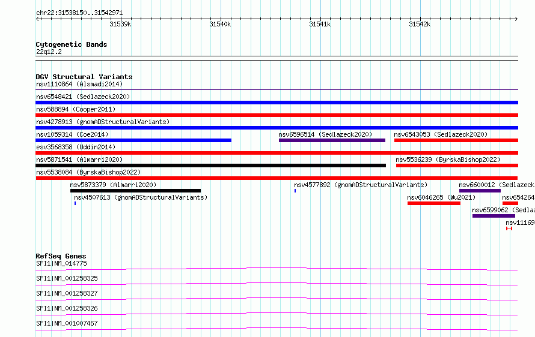Click the red bar under nsv5536239
The image size is (535, 337).
tap(457, 166)
